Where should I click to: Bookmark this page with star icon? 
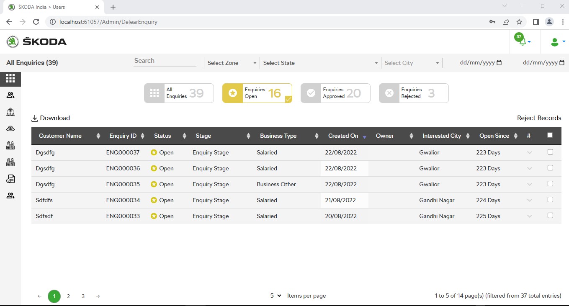[519, 22]
